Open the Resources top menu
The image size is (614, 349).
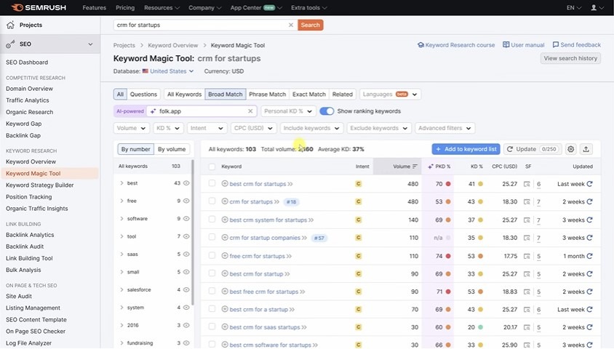tap(162, 7)
